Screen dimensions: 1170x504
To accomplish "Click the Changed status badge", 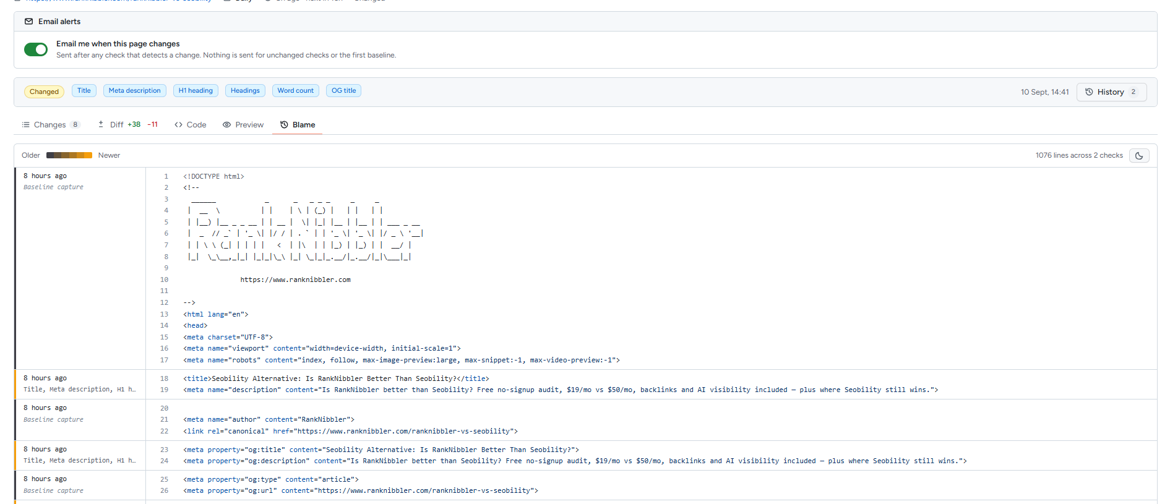I will (44, 92).
